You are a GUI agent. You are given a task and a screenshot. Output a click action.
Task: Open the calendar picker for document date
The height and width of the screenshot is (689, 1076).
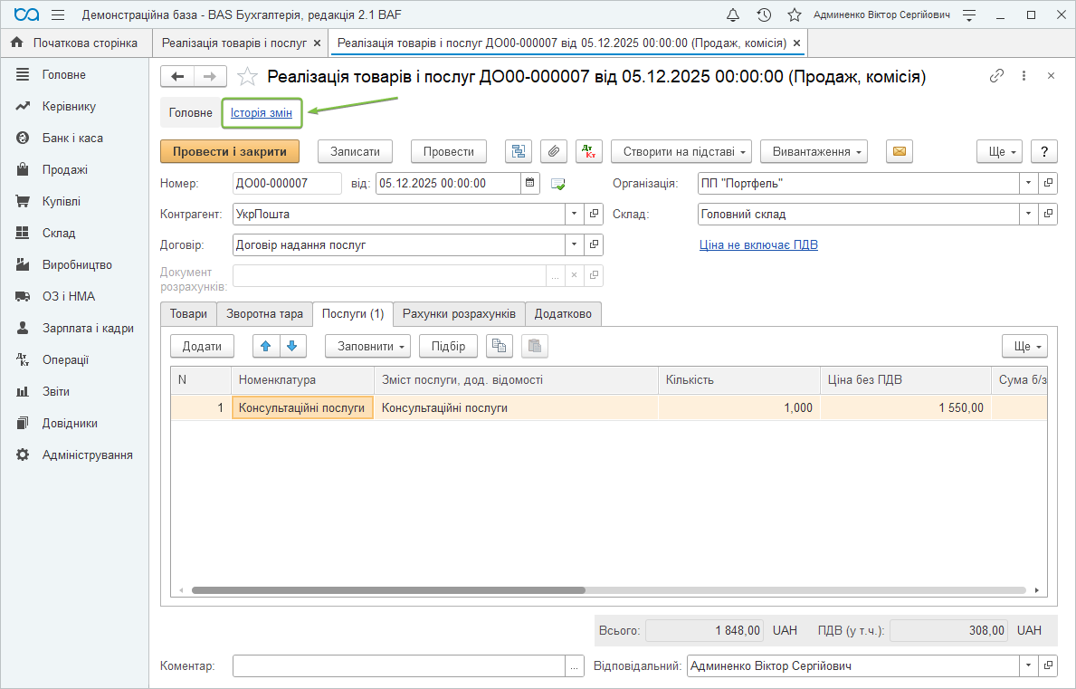pyautogui.click(x=531, y=183)
